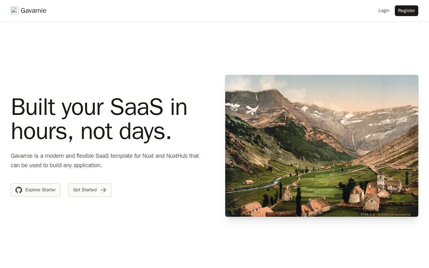Click the broken logo image beside Gavarnie
The height and width of the screenshot is (268, 429).
(x=15, y=11)
